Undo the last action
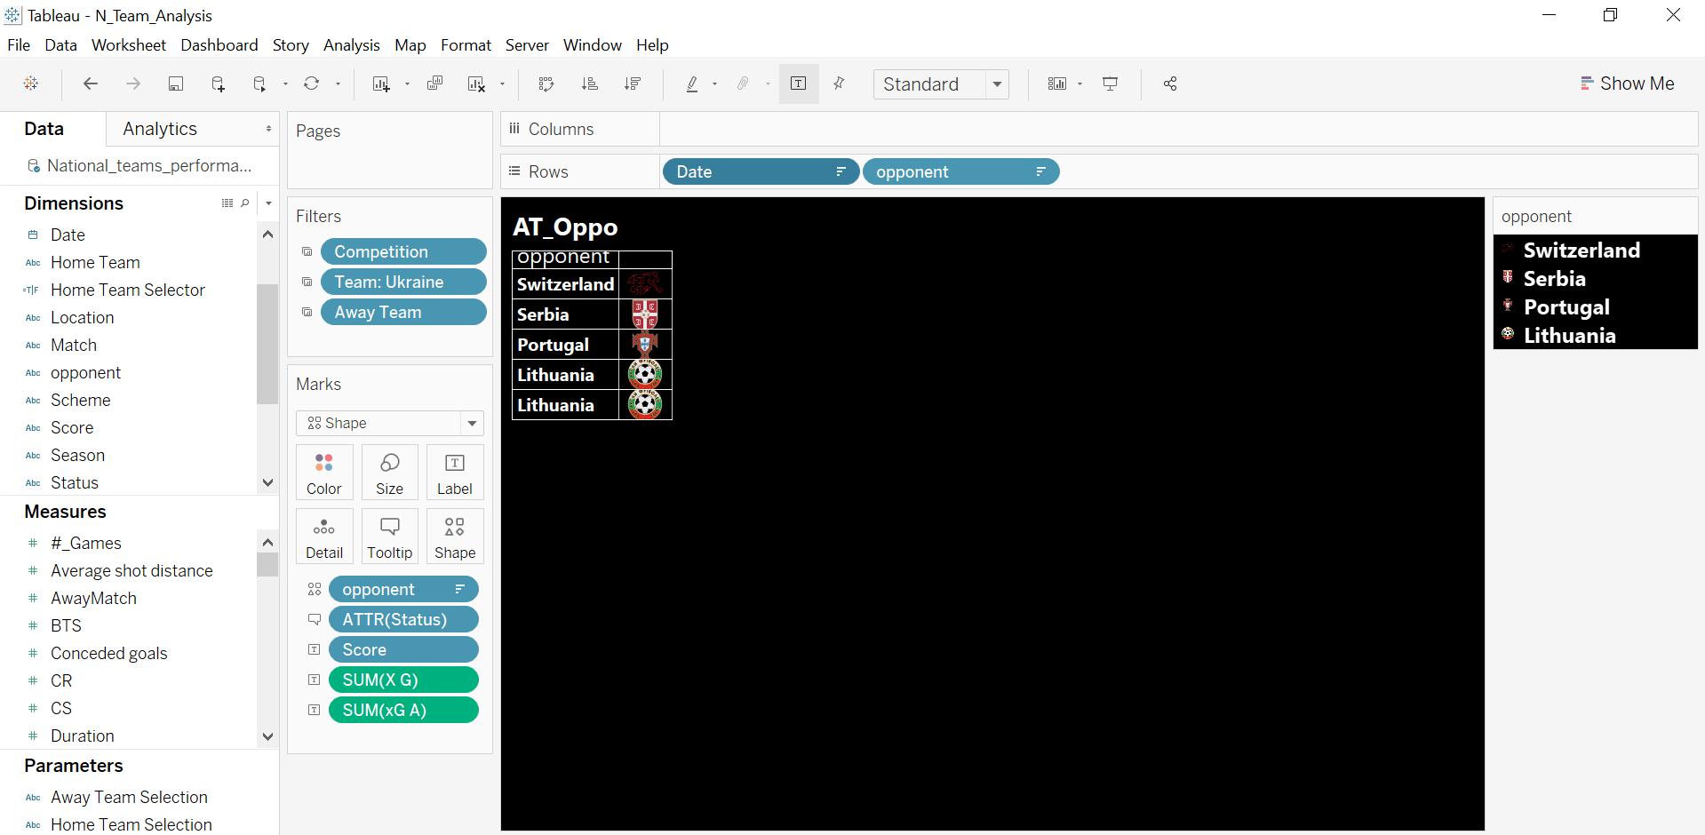 pos(90,83)
